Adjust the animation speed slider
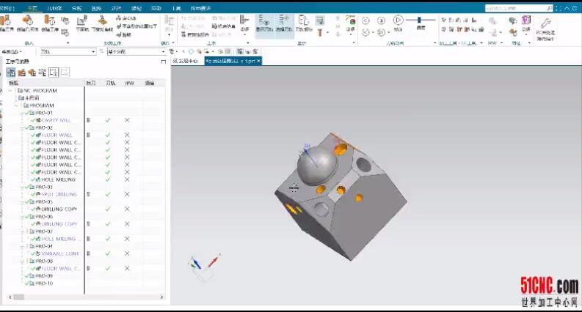This screenshot has width=582, height=312. [x=421, y=21]
